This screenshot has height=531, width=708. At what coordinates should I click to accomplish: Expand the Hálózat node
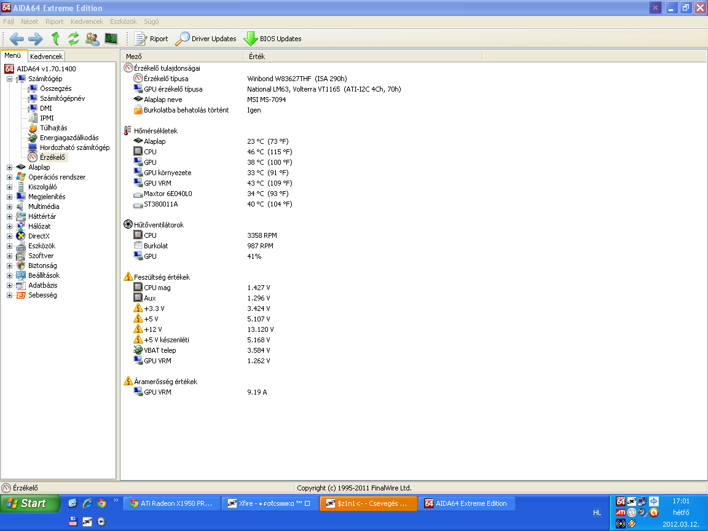[x=9, y=226]
